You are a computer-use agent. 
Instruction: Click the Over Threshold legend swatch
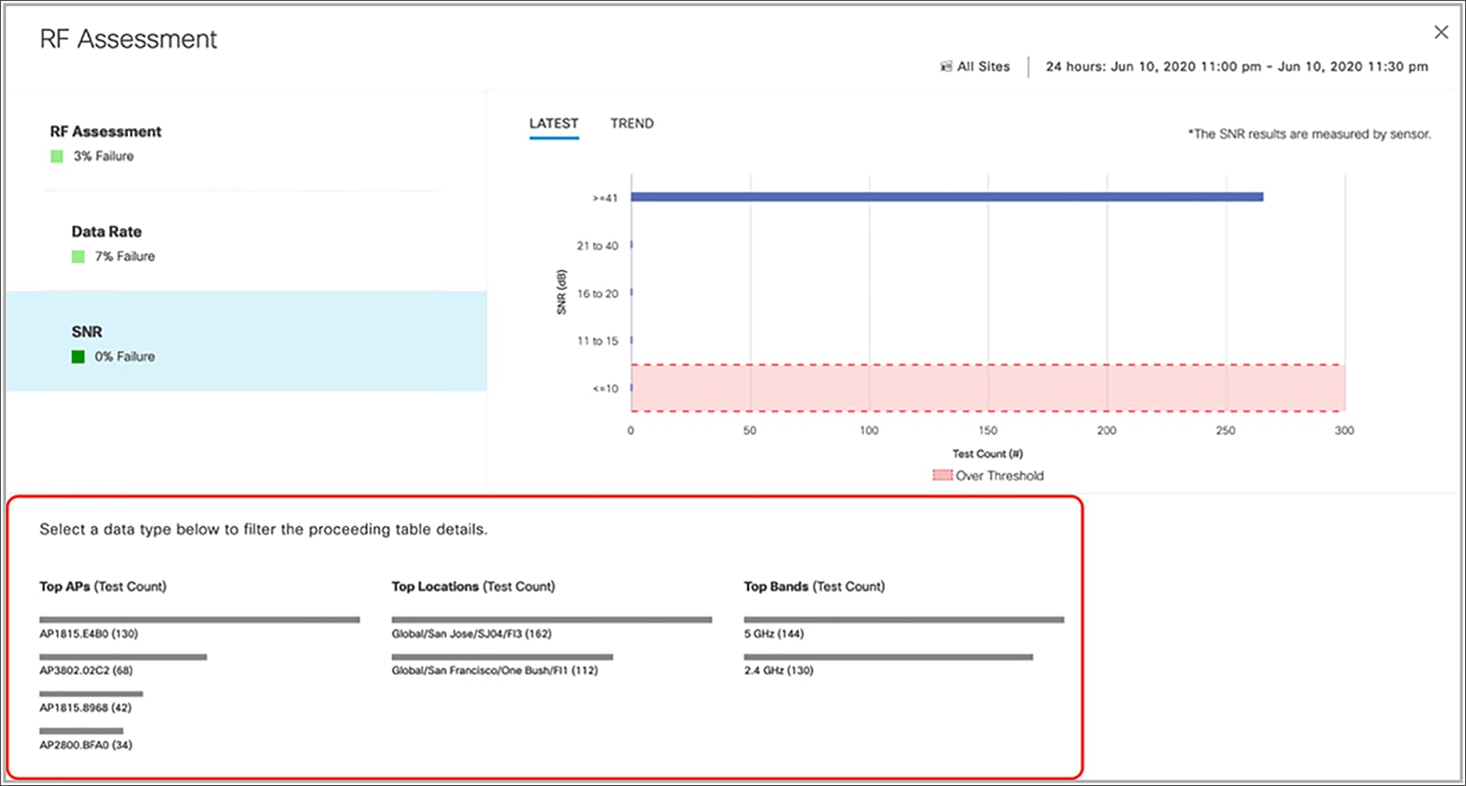click(x=942, y=475)
